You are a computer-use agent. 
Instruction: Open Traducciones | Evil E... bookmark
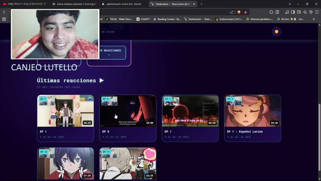tap(229, 19)
